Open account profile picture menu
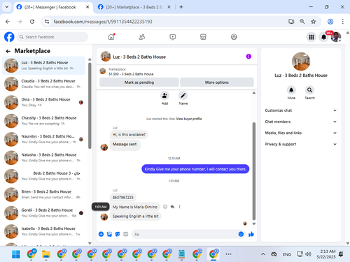 point(336,37)
